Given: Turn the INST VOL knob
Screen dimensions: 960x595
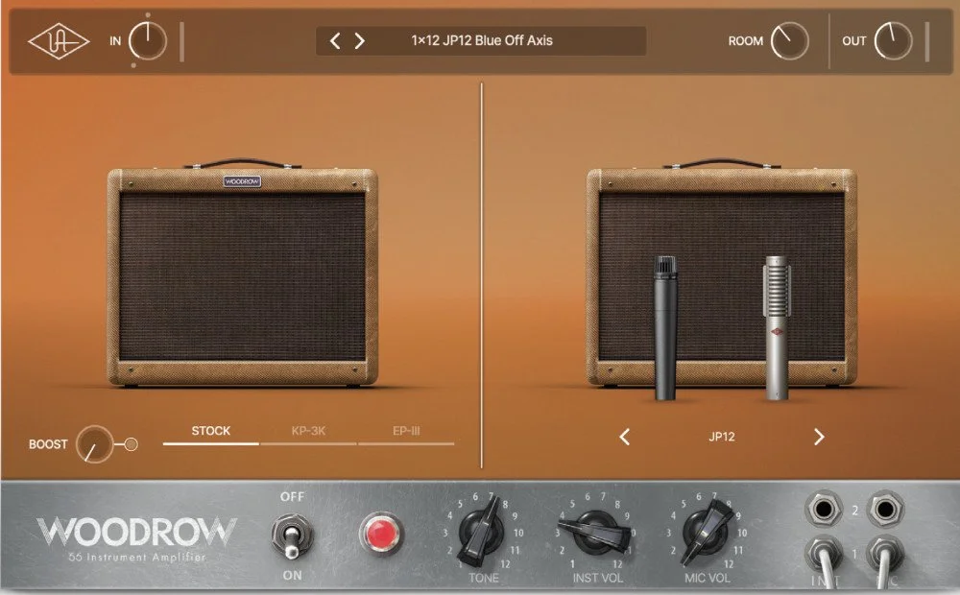Looking at the screenshot, I should coord(594,532).
